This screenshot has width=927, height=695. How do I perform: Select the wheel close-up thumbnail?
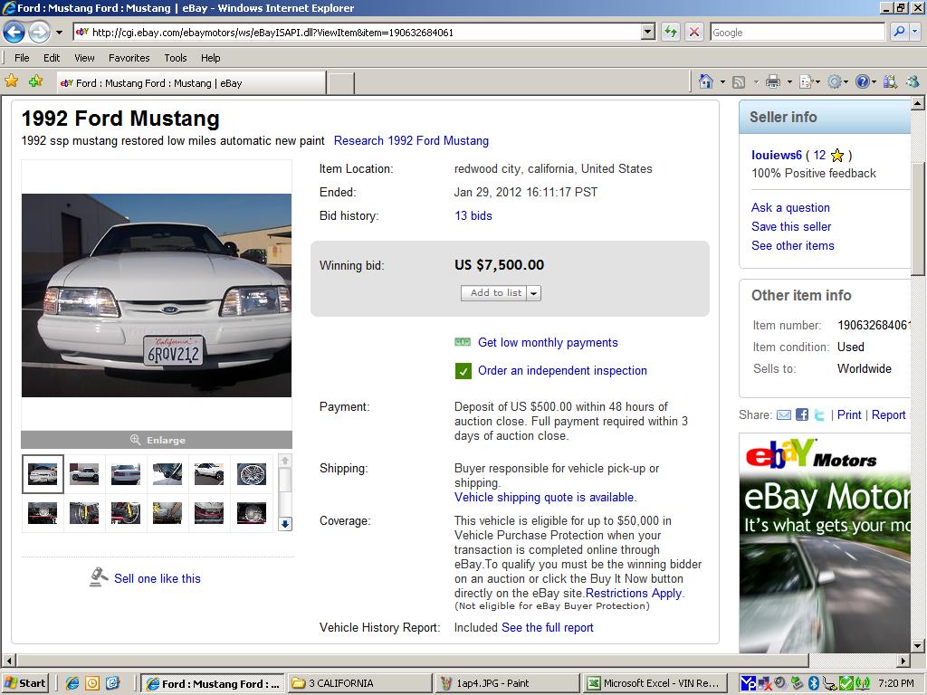coord(251,473)
